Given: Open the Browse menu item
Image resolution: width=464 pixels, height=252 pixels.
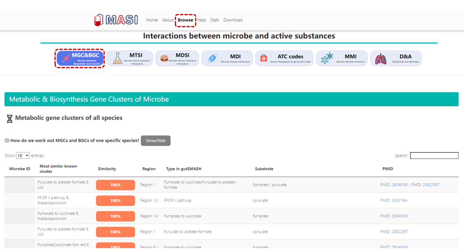Looking at the screenshot, I should [185, 20].
